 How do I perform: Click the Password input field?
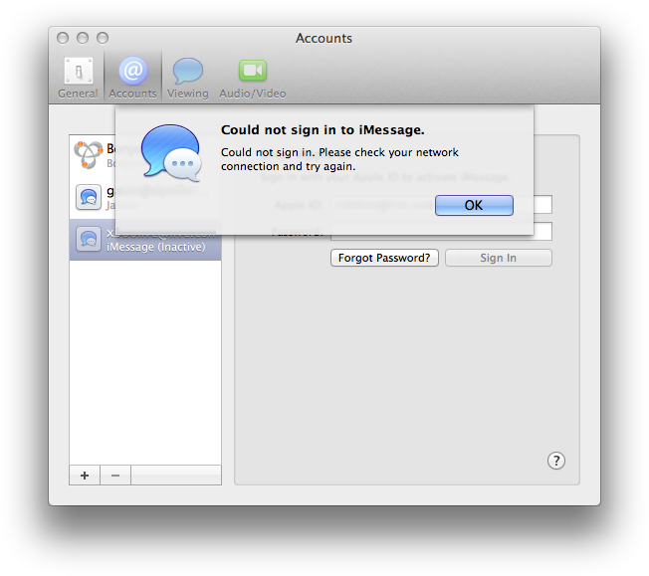pos(441,232)
